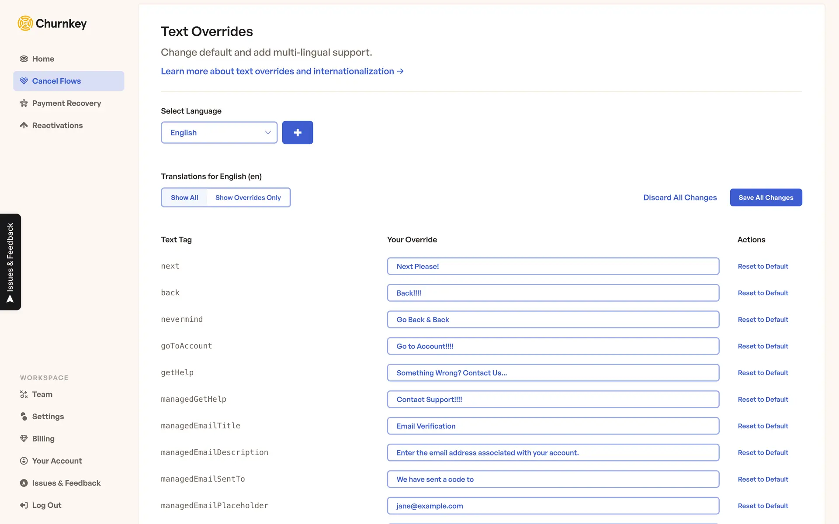The image size is (839, 524).
Task: Open the English language dropdown
Action: tap(219, 133)
